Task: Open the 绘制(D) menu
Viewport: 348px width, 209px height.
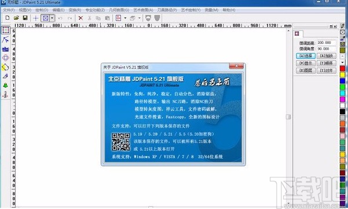Action: coord(42,10)
